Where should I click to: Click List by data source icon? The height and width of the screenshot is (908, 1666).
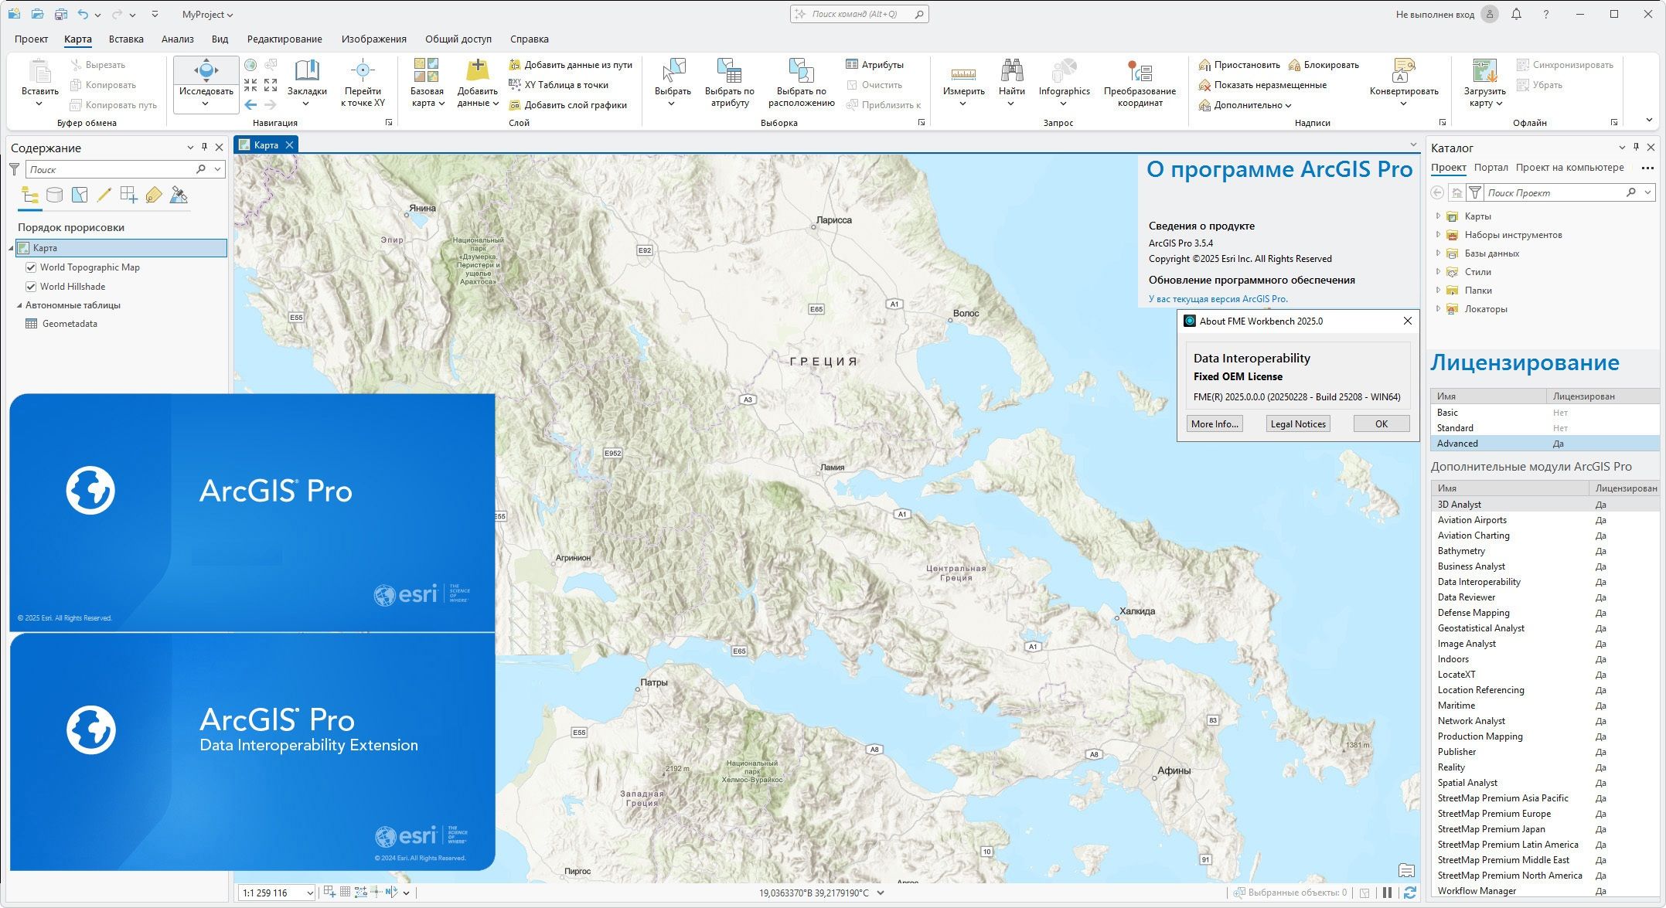coord(54,196)
